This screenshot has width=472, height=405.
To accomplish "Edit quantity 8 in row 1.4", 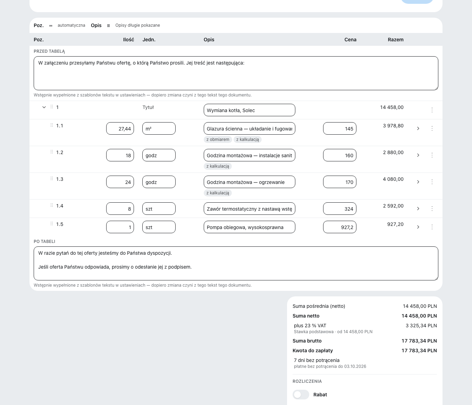I will click(x=120, y=209).
